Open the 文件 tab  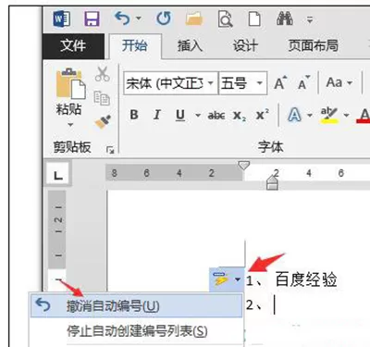click(x=73, y=46)
